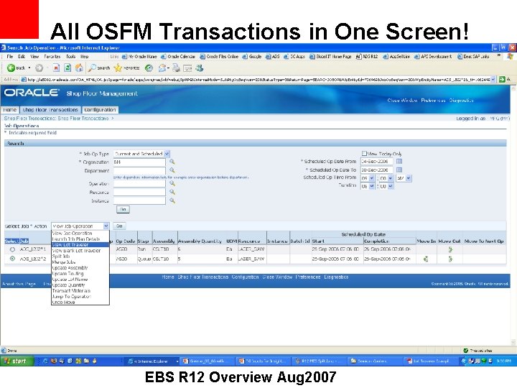The height and width of the screenshot is (388, 517).
Task: Open the IE Search magnifier tool
Action: [x=99, y=68]
